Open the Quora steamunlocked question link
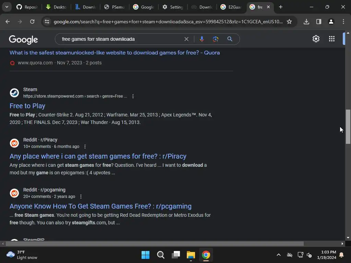Viewport: 351px width, 263px height. coord(114,52)
